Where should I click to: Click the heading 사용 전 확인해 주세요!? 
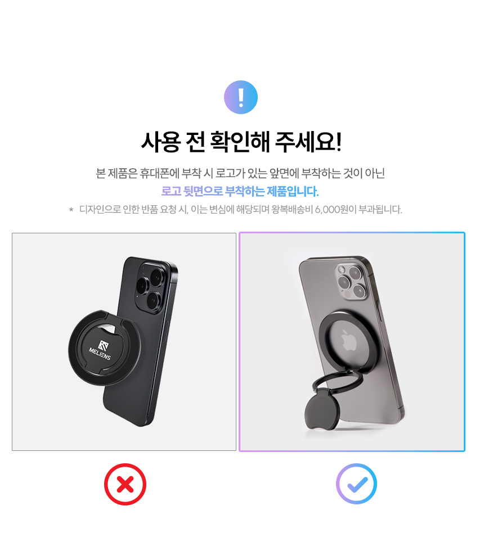point(241,142)
